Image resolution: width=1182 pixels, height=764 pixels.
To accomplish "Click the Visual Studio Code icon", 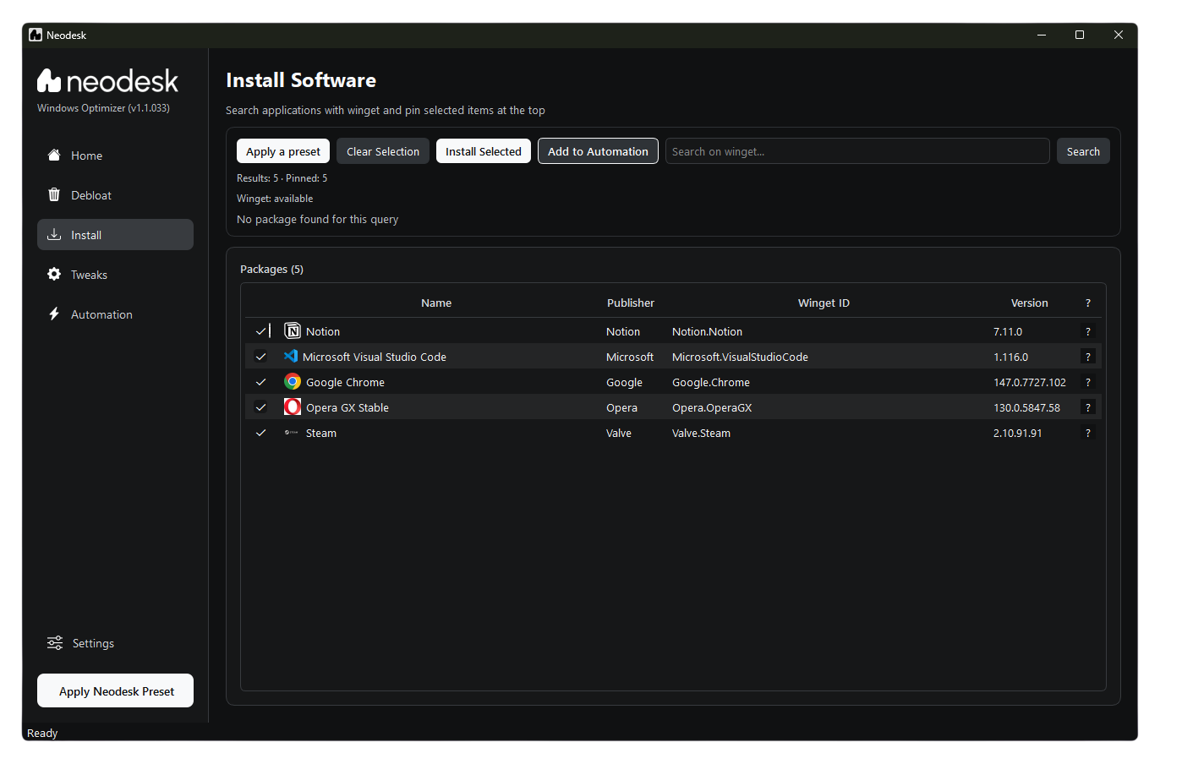I will coord(291,356).
